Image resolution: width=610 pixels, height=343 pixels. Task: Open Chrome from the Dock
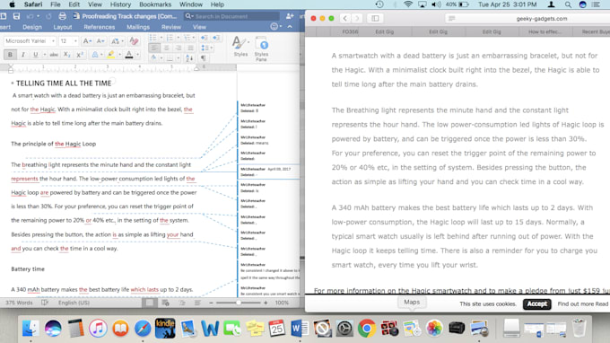367,329
